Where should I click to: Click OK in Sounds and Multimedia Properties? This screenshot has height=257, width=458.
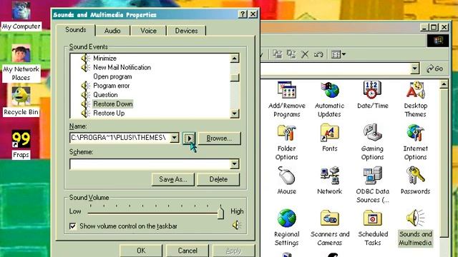click(x=141, y=251)
